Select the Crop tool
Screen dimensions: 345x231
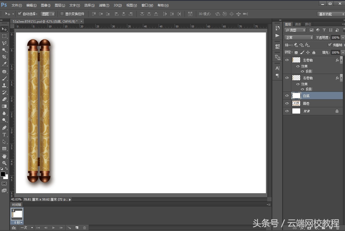[4, 57]
